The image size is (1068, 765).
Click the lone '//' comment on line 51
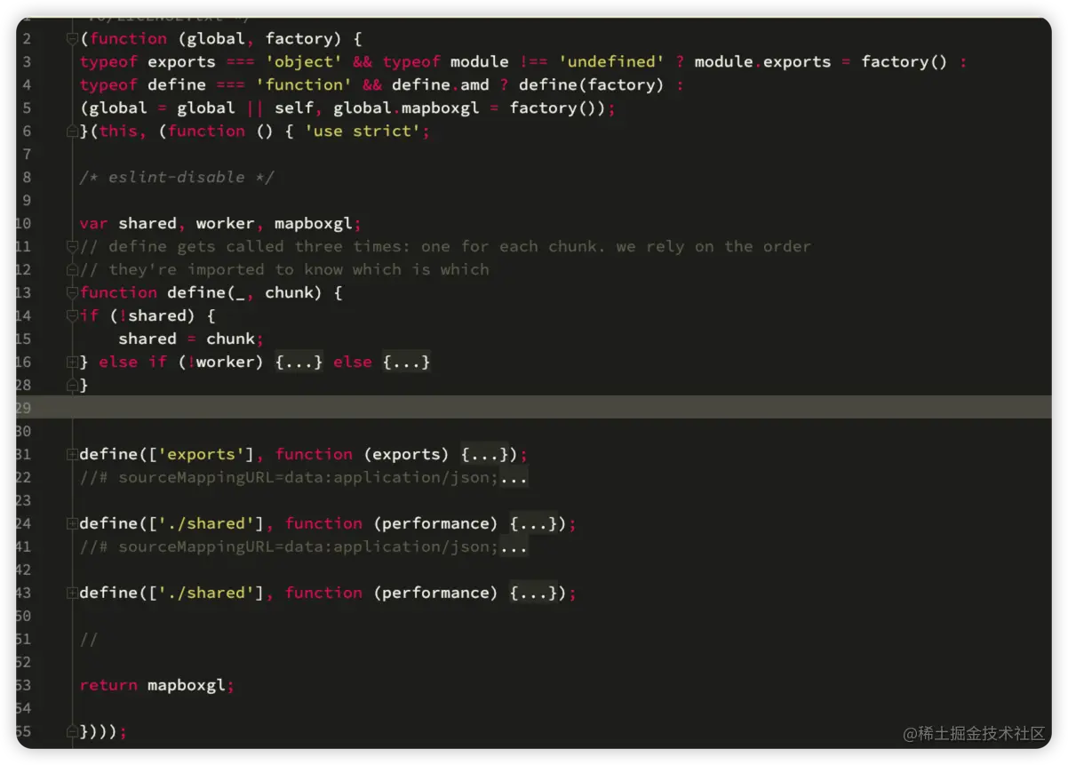pos(89,639)
